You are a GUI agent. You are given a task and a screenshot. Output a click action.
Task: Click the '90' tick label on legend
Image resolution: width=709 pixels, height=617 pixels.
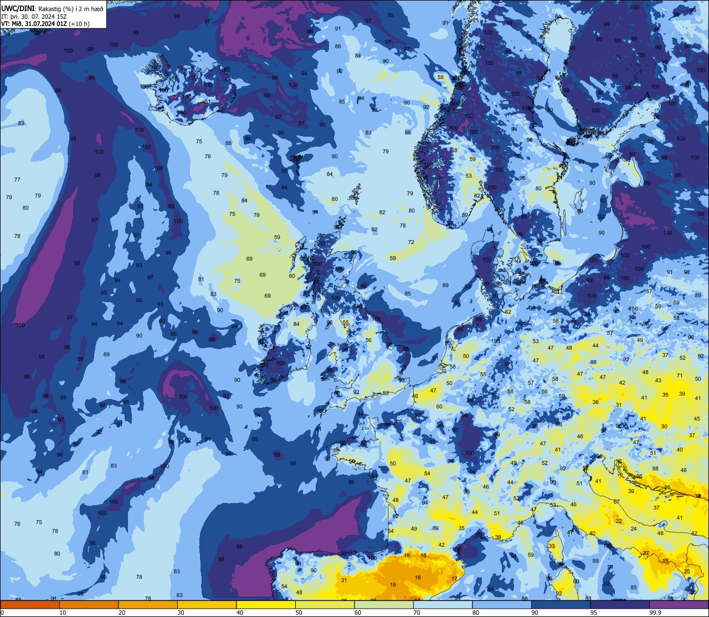coord(535,613)
